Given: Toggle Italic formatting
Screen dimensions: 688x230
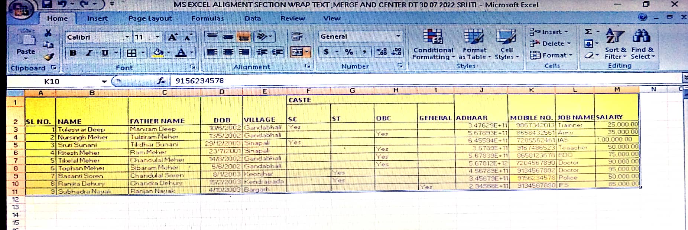Looking at the screenshot, I should tap(89, 53).
